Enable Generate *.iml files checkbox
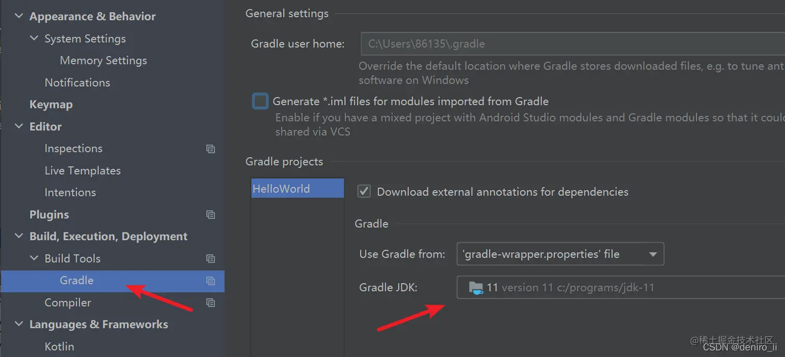 260,101
